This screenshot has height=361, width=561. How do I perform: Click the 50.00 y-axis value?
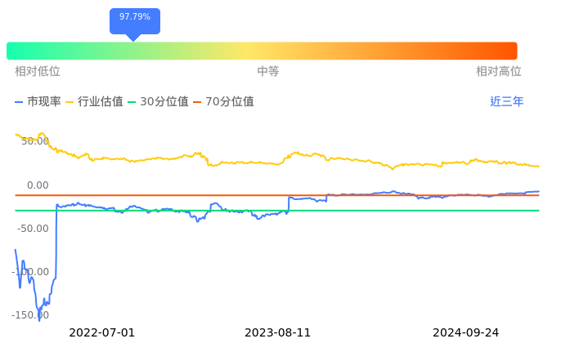pyautogui.click(x=35, y=141)
